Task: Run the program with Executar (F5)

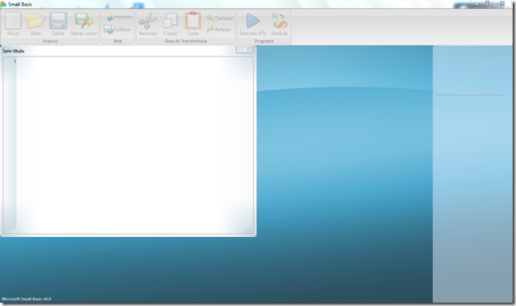Action: pos(253,24)
